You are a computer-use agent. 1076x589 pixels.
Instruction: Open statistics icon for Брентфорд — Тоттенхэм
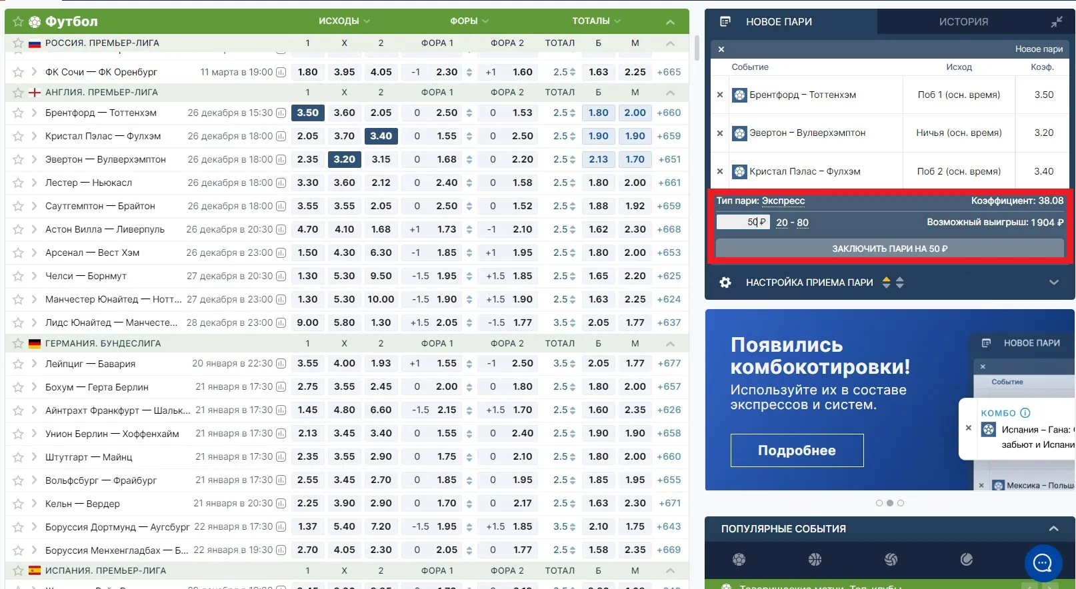281,113
